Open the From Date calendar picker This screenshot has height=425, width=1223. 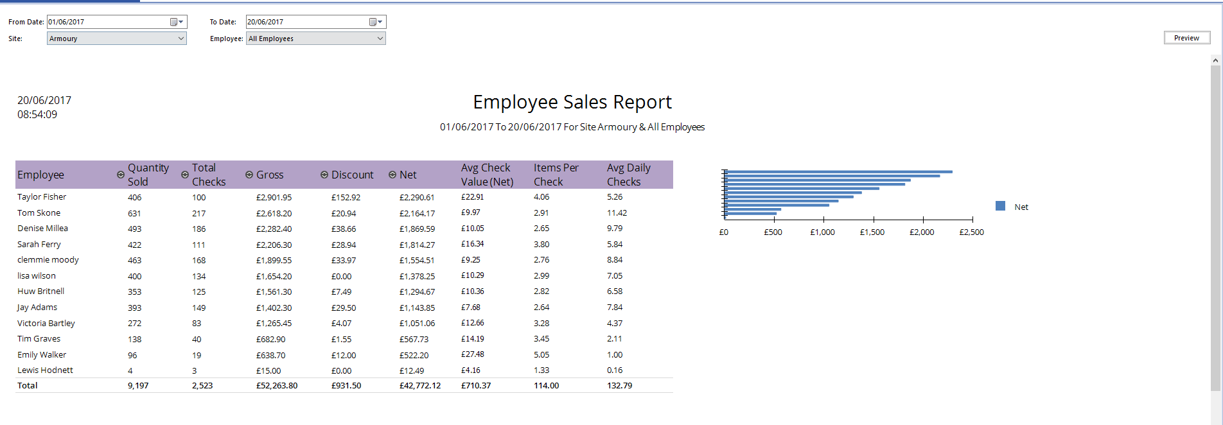(x=177, y=22)
